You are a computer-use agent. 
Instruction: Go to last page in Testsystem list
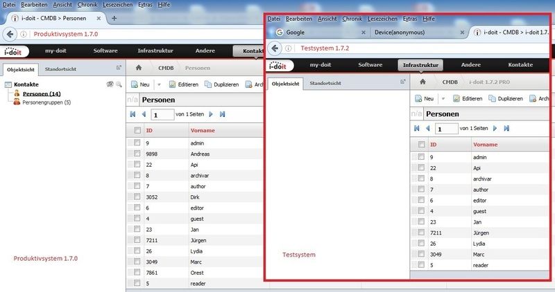(x=506, y=128)
